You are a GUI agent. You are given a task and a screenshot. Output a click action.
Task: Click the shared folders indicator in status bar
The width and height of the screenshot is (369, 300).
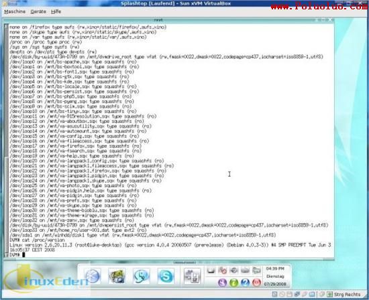pos(312,295)
